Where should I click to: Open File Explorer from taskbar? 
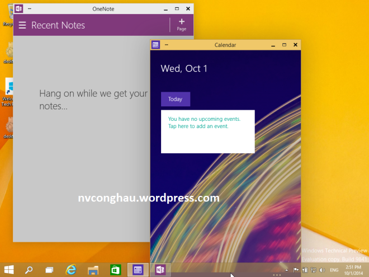tap(93, 270)
